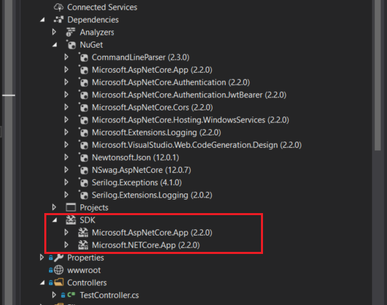387x305 pixels.
Task: Select Microsoft.VisualStudio.Web.CodeGeneration.Design (2.2.0) text
Action: [x=197, y=145]
